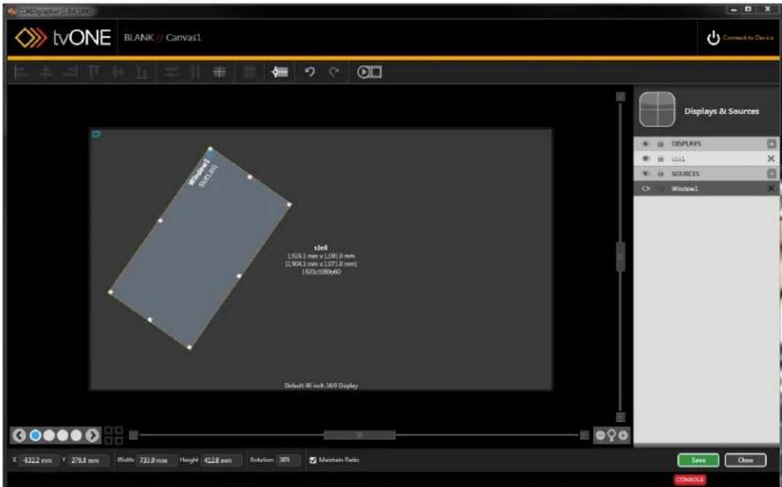Remove Window1 source with its X
Screen dimensions: 782x487
[x=771, y=188]
